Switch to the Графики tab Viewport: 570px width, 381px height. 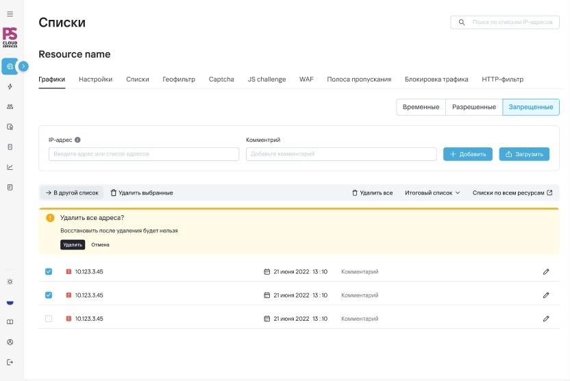(x=51, y=79)
